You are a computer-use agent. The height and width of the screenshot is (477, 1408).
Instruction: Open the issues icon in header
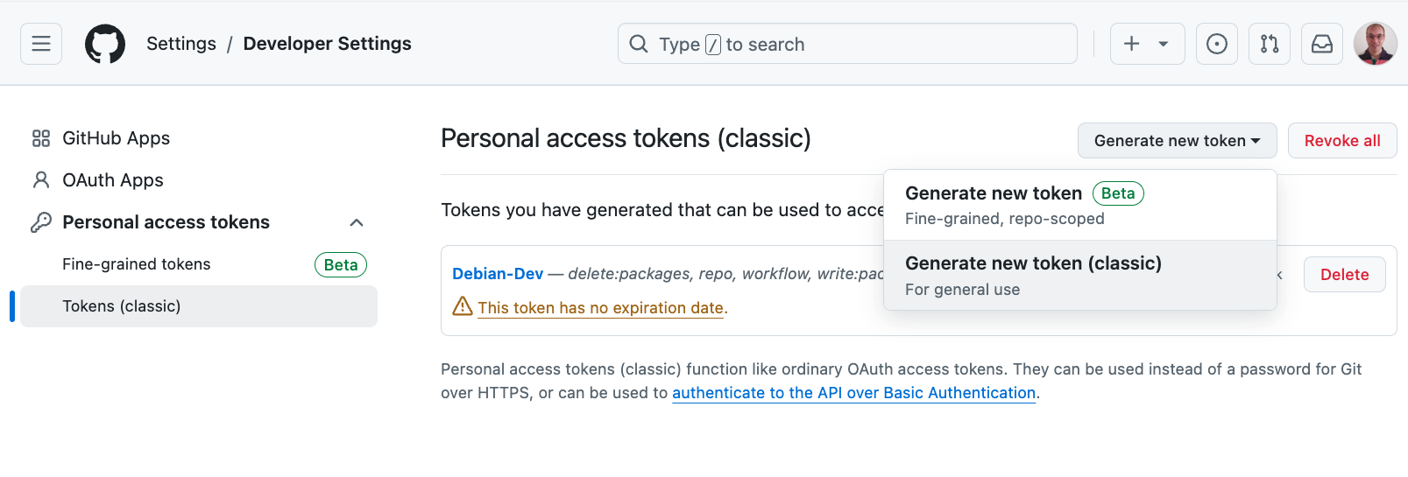(1217, 44)
